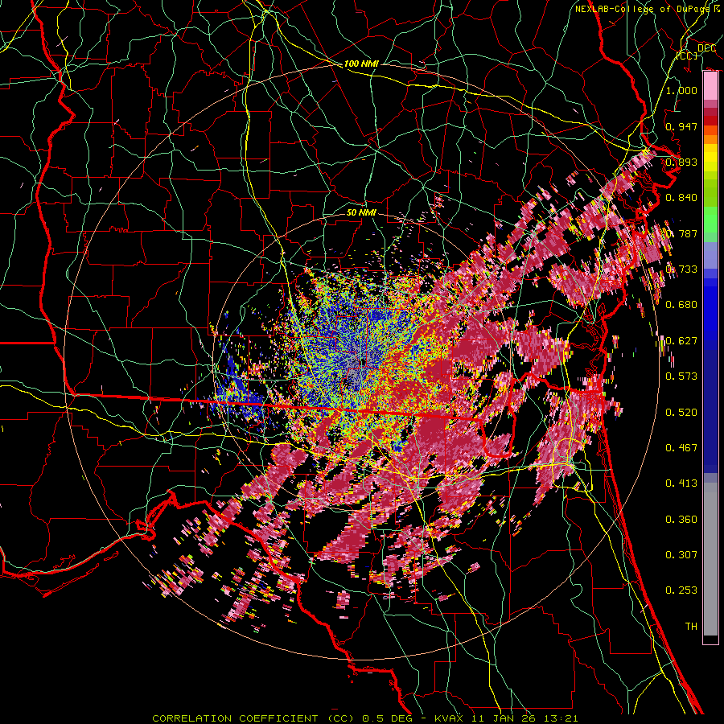This screenshot has height=724, width=724.
Task: Select the 0.360 legend value
Action: [681, 520]
